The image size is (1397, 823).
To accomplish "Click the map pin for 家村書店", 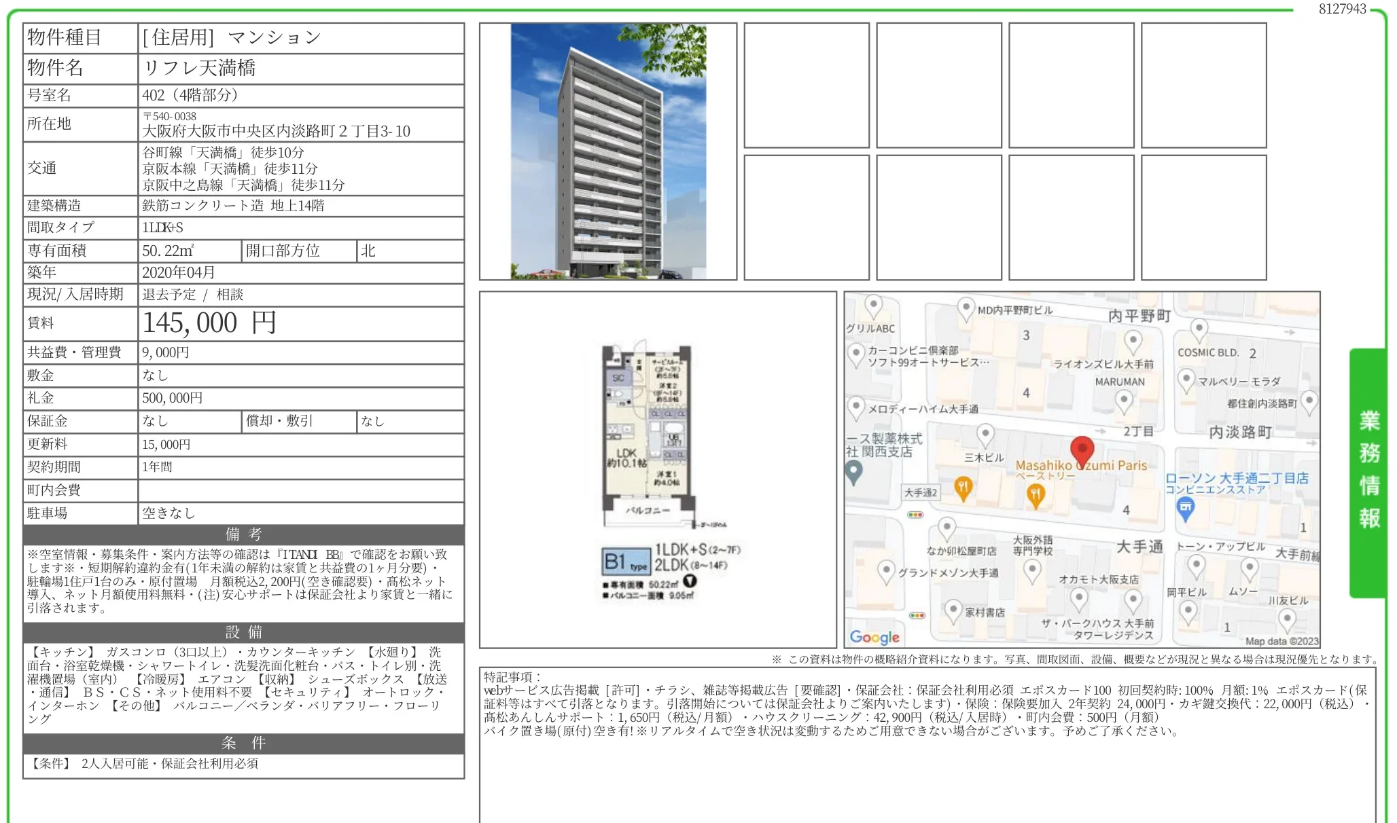I will (953, 609).
